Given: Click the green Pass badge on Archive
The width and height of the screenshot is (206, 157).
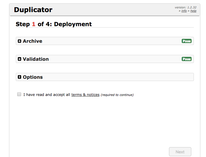Looking at the screenshot, I should [187, 41].
